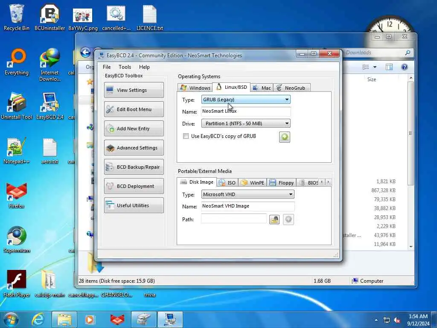The image size is (437, 328).
Task: Select the Notepad++ desktop icon
Action: click(x=17, y=151)
